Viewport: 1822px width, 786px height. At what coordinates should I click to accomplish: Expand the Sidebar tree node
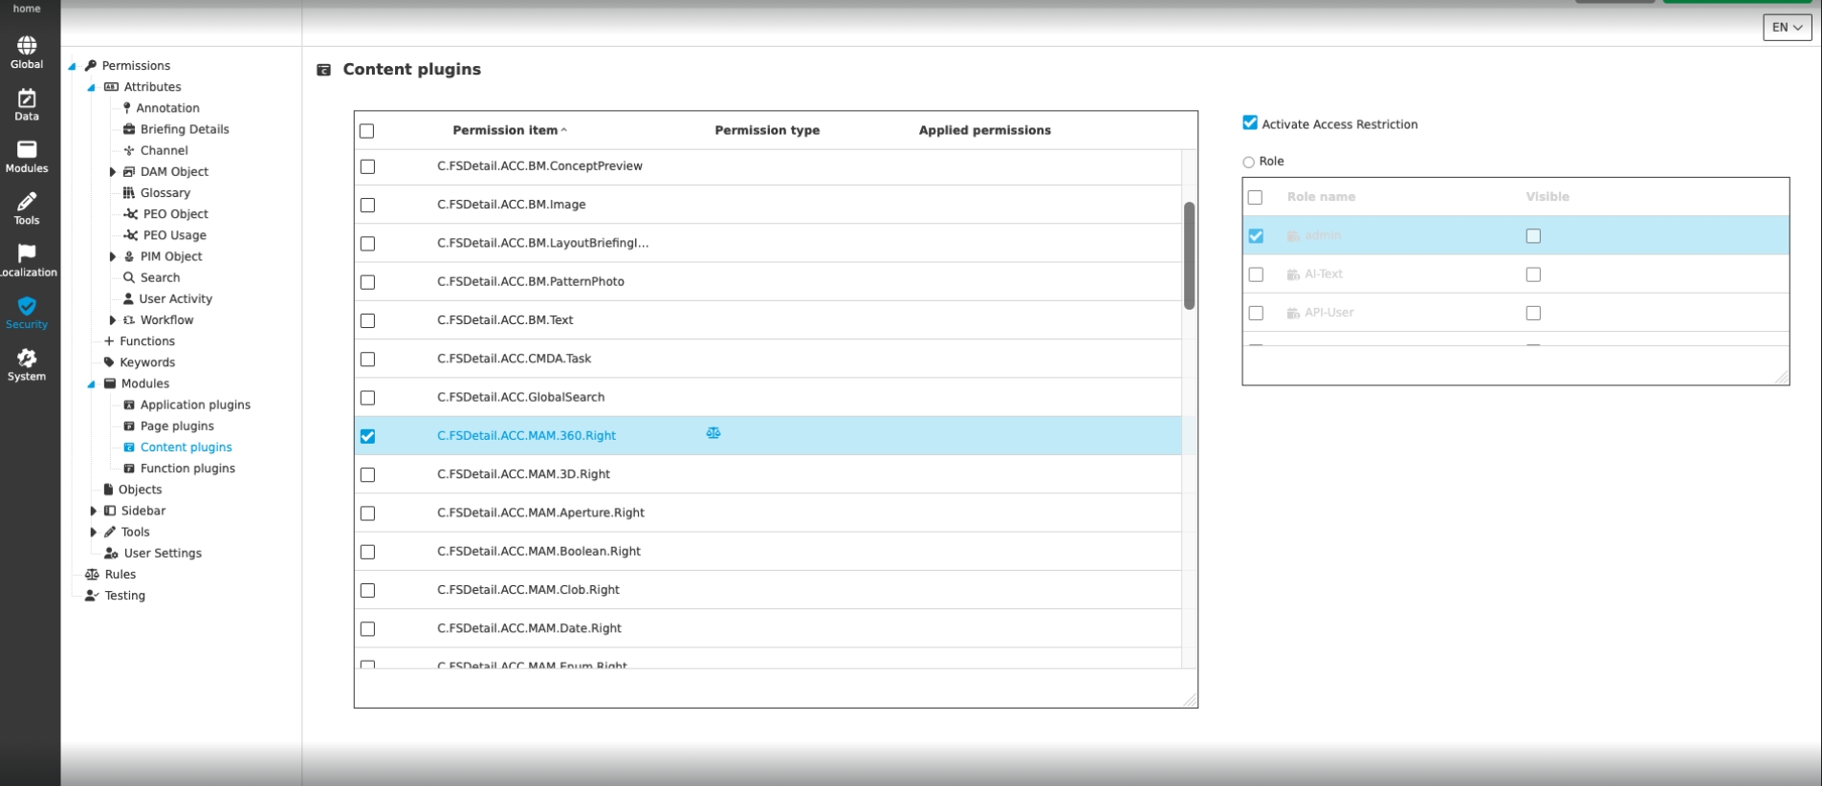(93, 511)
